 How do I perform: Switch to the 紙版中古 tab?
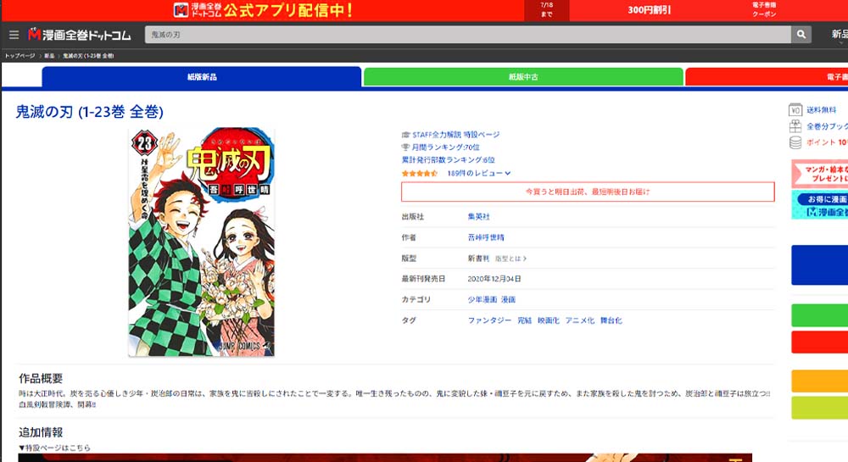coord(523,77)
